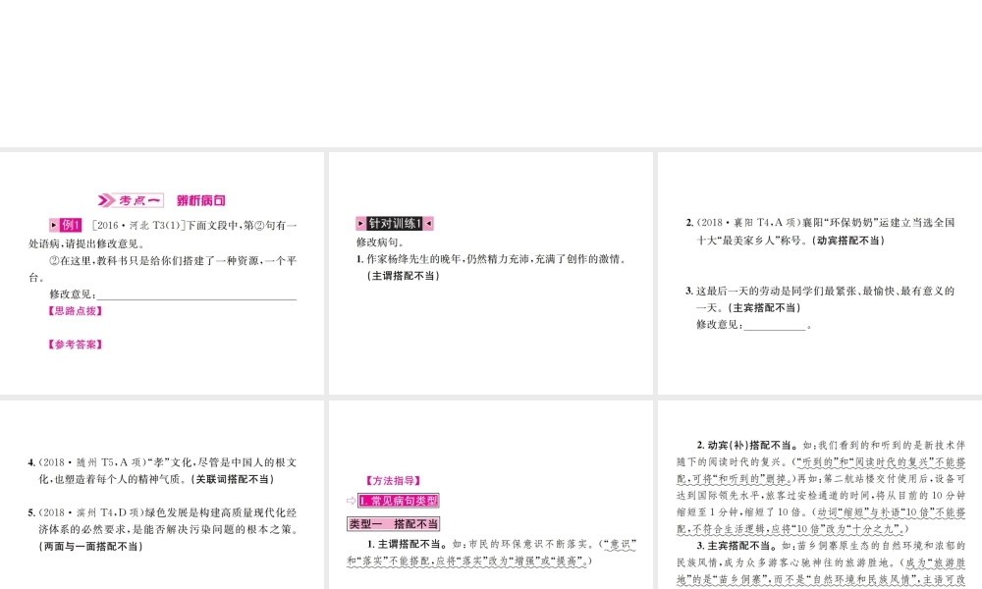Click the 考点一 badge

tap(139, 200)
